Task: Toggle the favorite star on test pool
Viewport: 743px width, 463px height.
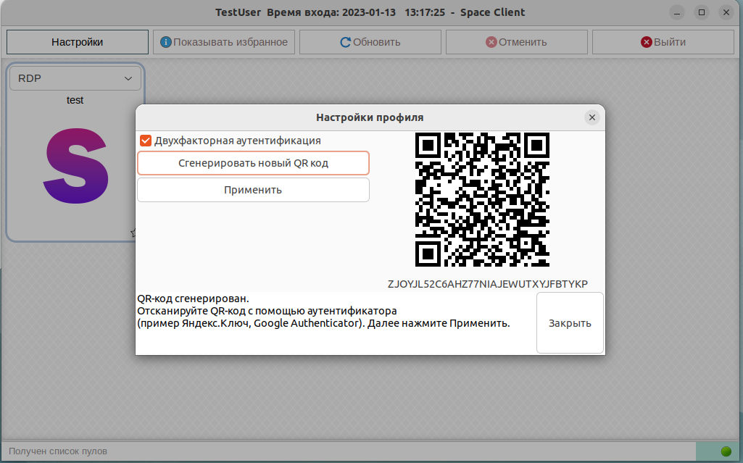Action: click(x=133, y=233)
